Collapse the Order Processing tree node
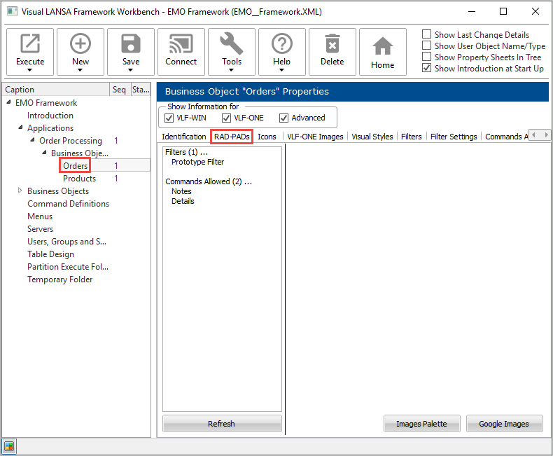This screenshot has width=553, height=456. point(32,141)
